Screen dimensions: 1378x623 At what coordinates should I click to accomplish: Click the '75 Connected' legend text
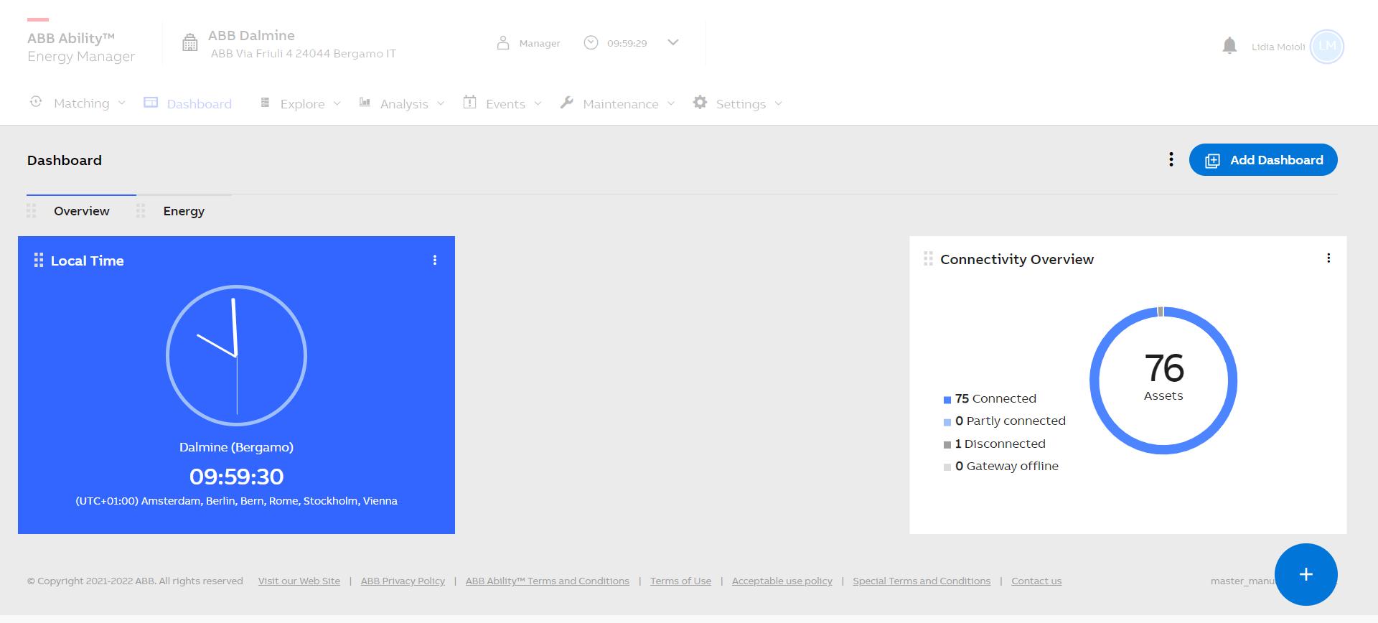995,398
